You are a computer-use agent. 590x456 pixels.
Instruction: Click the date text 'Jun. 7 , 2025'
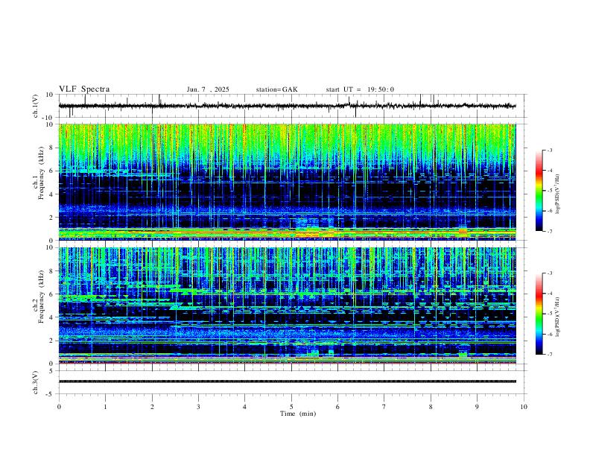coord(208,89)
